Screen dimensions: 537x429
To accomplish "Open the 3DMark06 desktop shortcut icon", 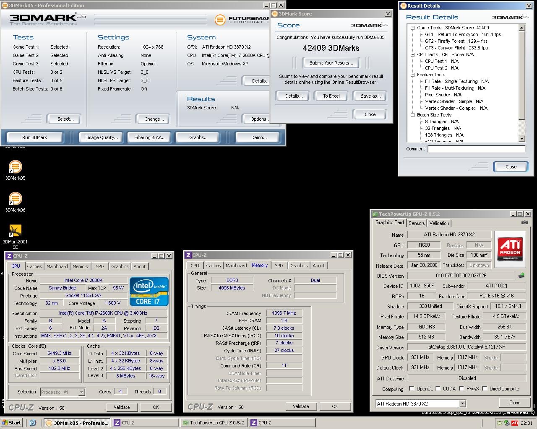I will pos(15,199).
